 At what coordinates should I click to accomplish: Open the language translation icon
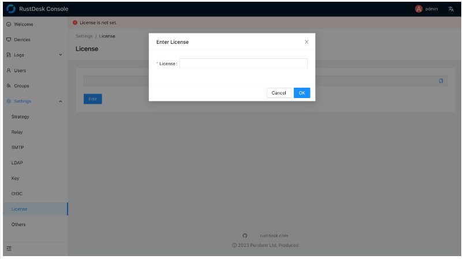click(x=451, y=9)
